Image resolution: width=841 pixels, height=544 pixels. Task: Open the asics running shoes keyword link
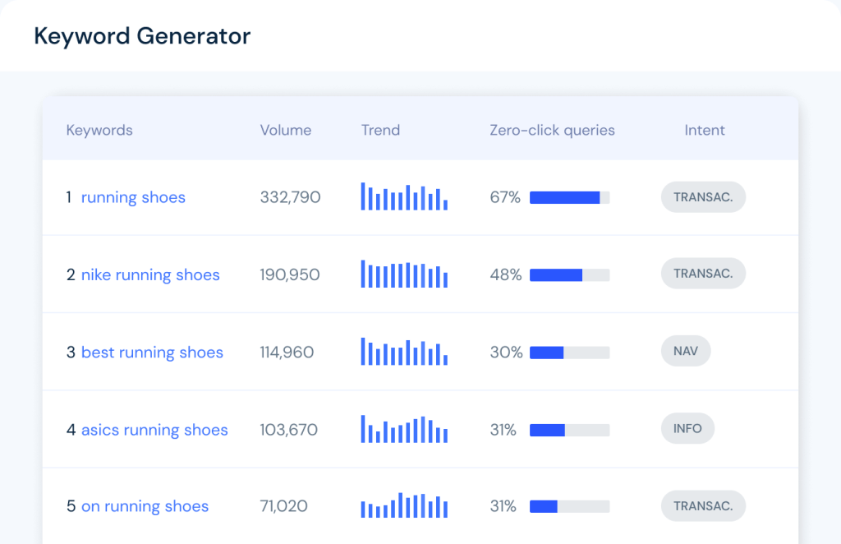point(154,429)
